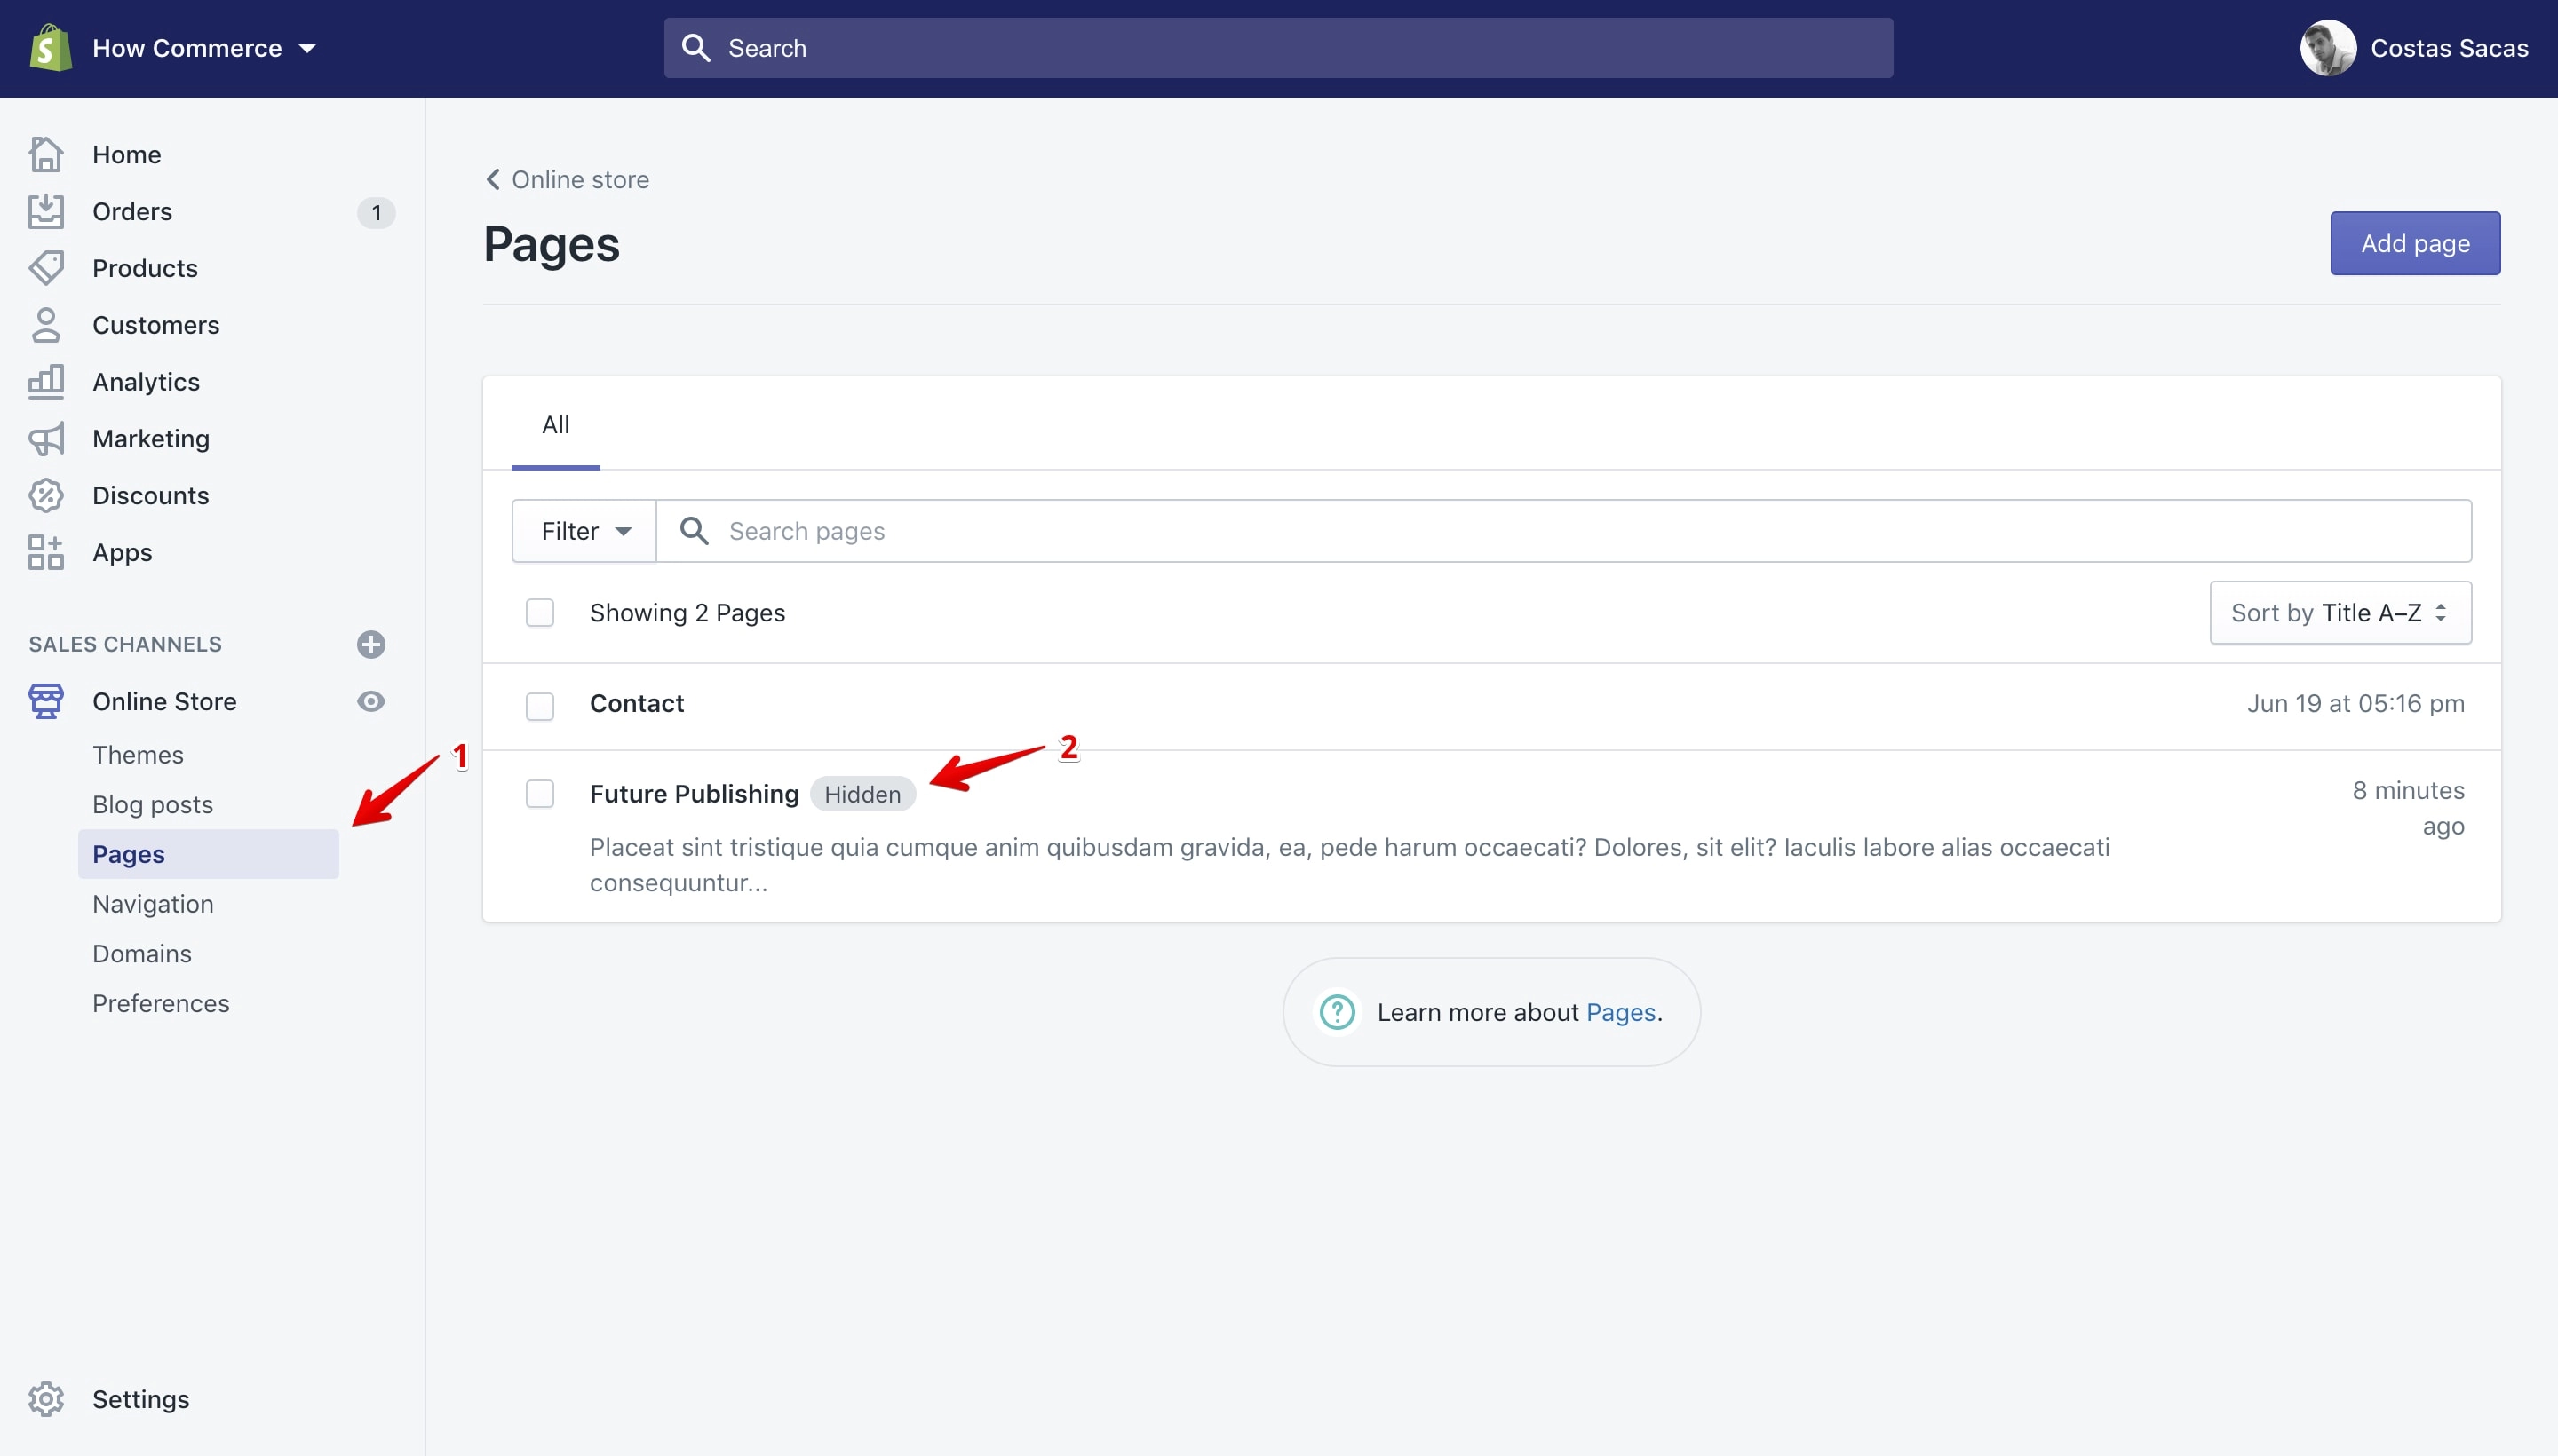Click the Discounts percent badge icon
Screen dimensions: 2558x1456
pos(46,496)
